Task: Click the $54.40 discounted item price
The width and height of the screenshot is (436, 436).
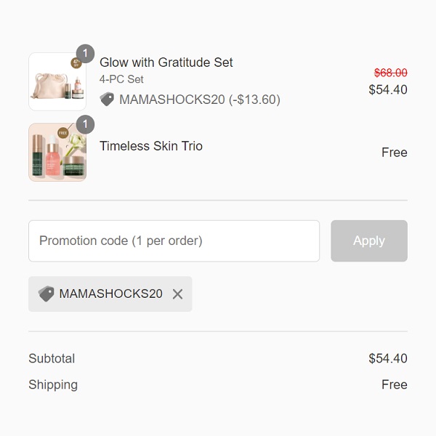Action: (x=388, y=90)
